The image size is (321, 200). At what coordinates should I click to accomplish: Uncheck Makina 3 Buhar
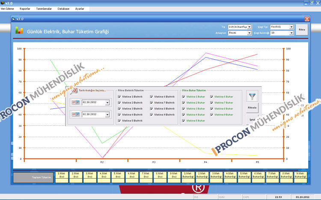pos(184,109)
